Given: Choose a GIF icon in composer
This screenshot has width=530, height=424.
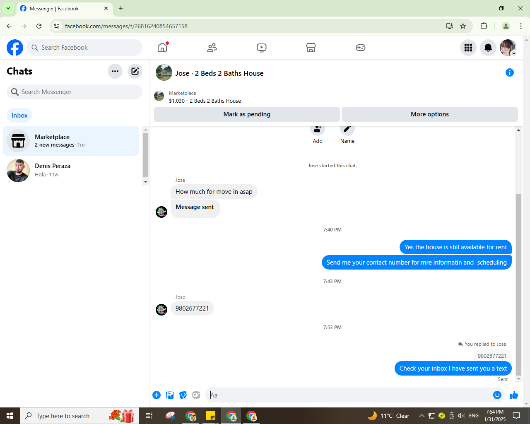Looking at the screenshot, I should coord(196,395).
